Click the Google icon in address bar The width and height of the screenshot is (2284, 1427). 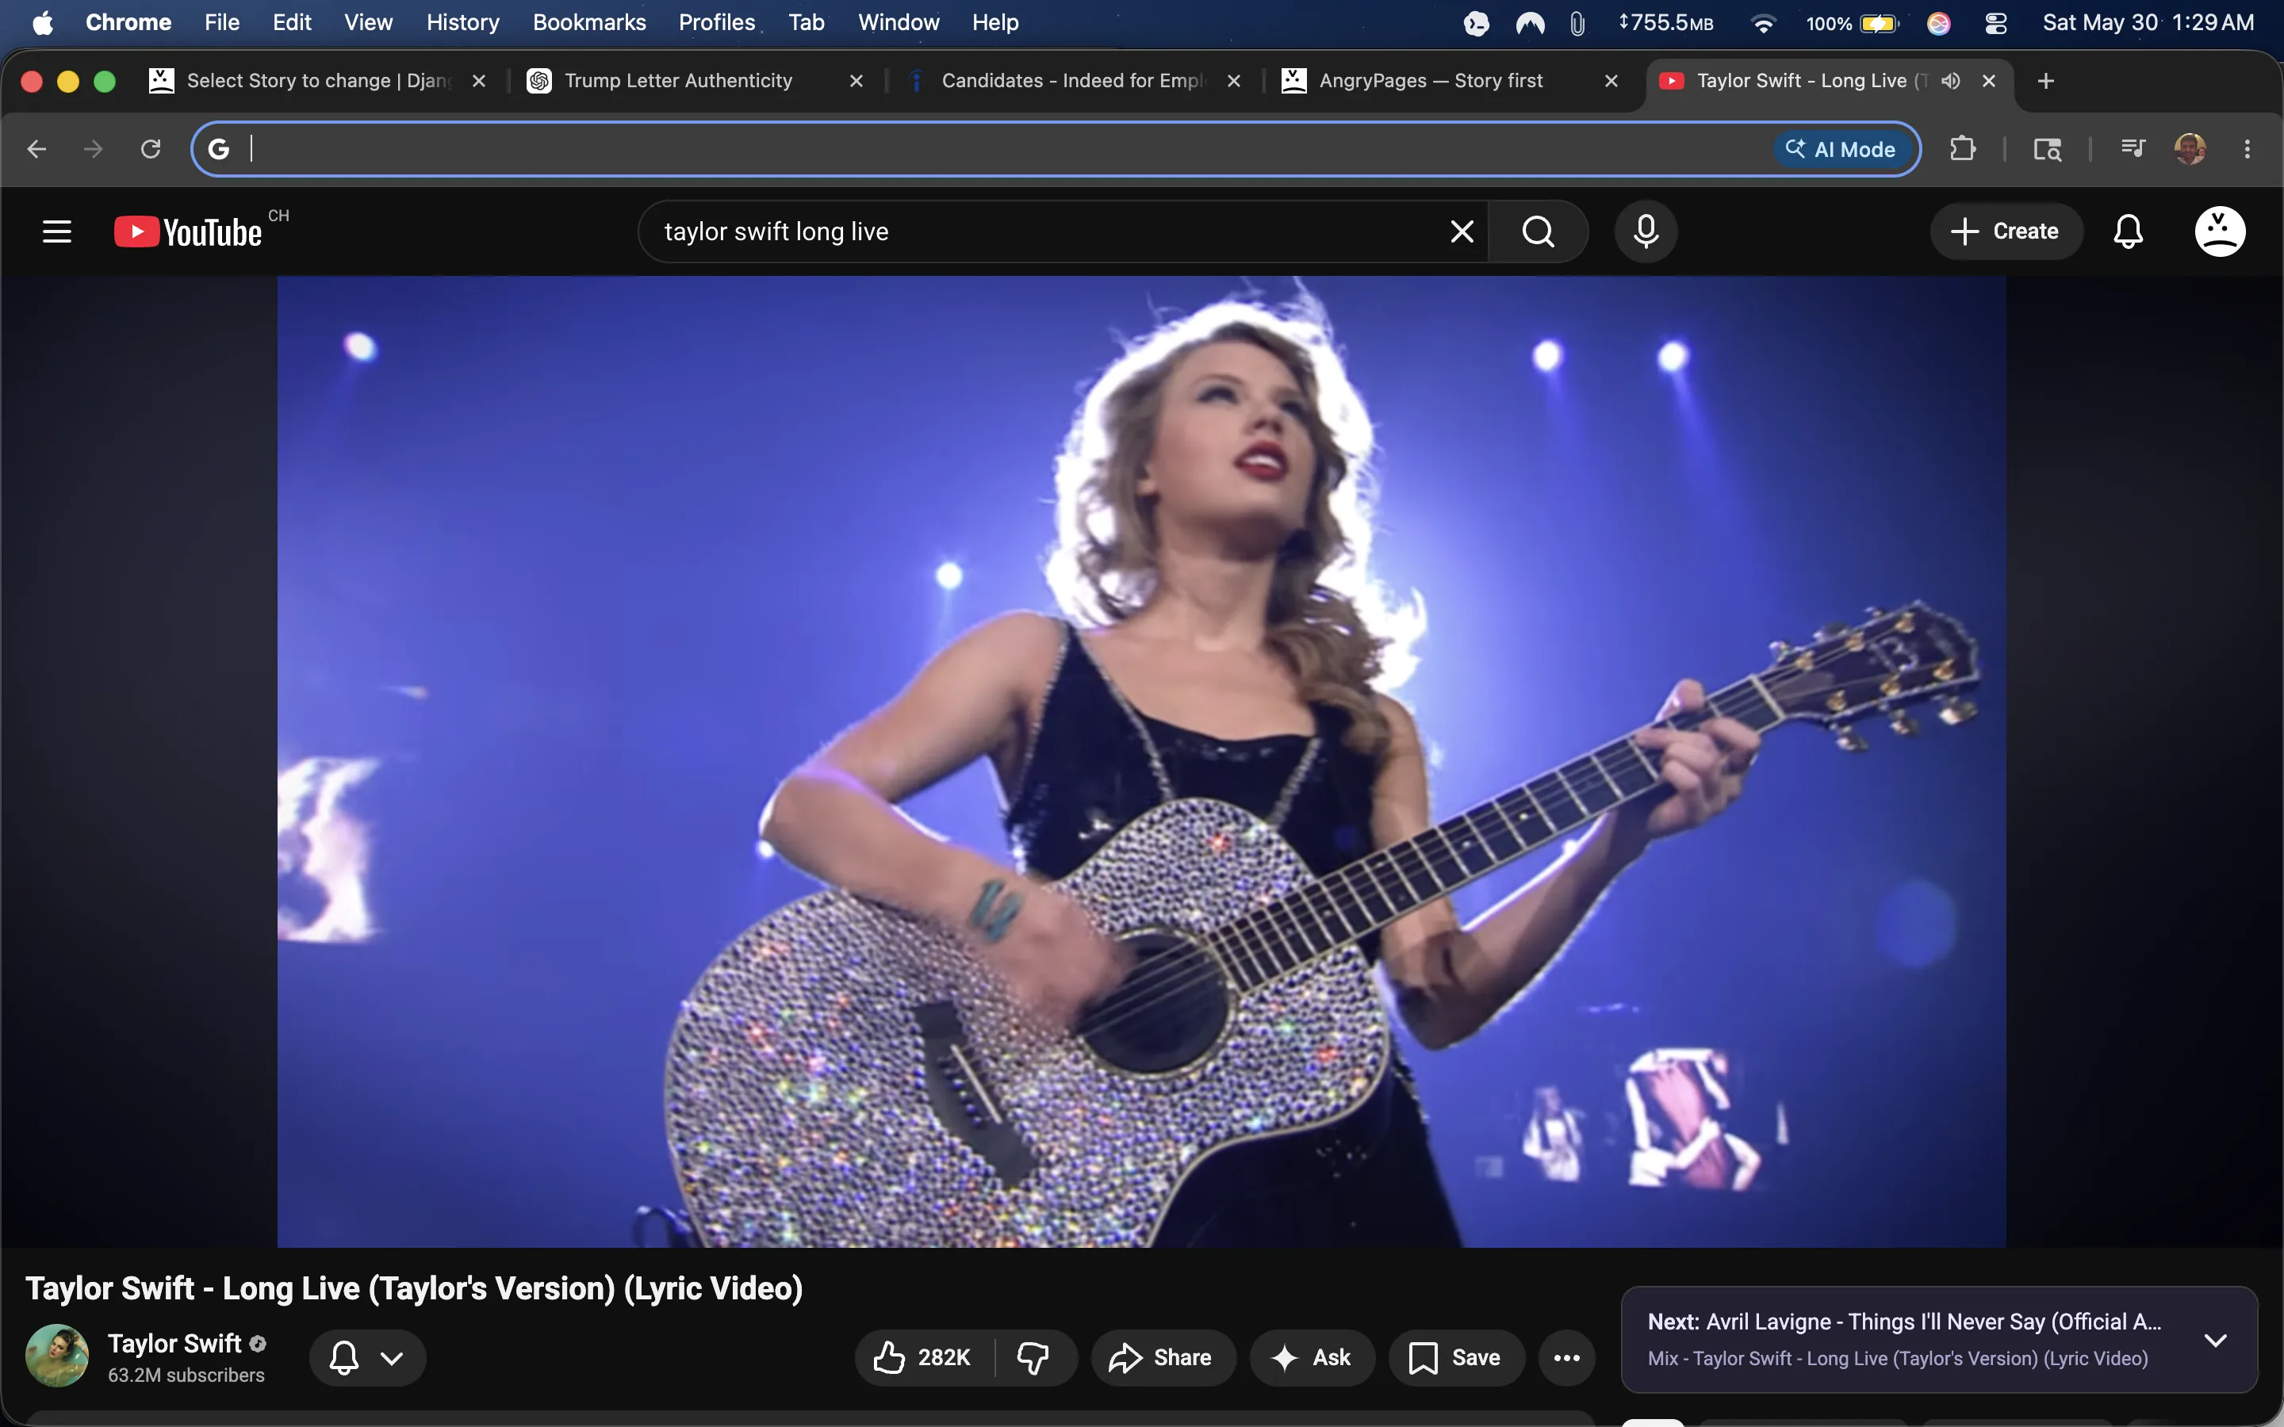click(219, 149)
